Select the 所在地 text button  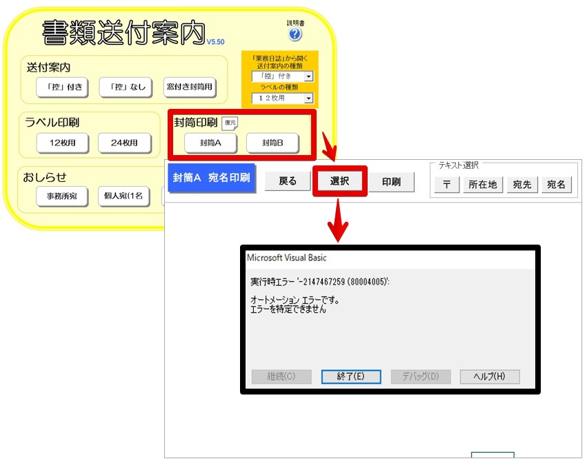coord(483,185)
